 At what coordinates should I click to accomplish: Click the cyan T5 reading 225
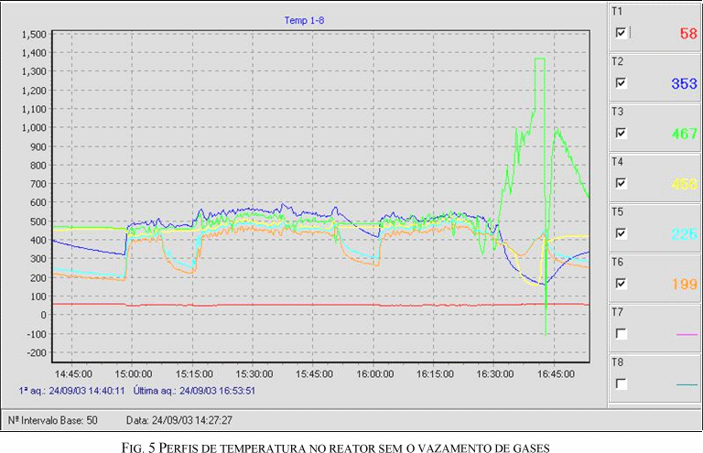pos(683,234)
